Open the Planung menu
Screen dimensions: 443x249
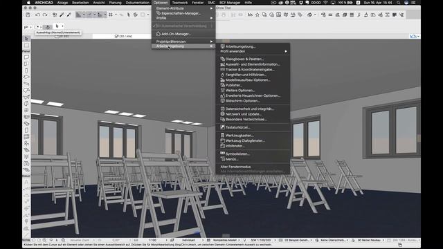[x=116, y=3]
